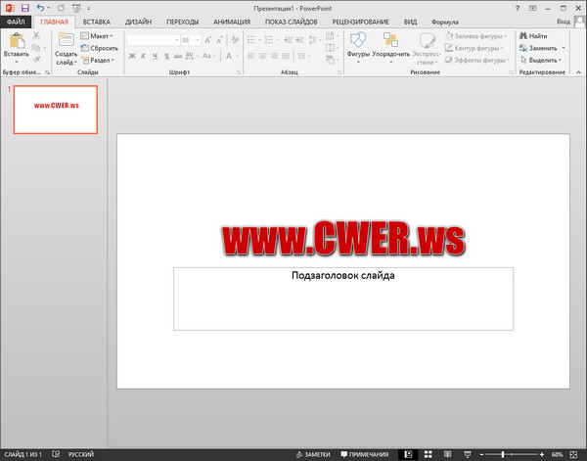This screenshot has height=461, width=587.
Task: Click the Undo arrow in title bar
Action: (40, 7)
